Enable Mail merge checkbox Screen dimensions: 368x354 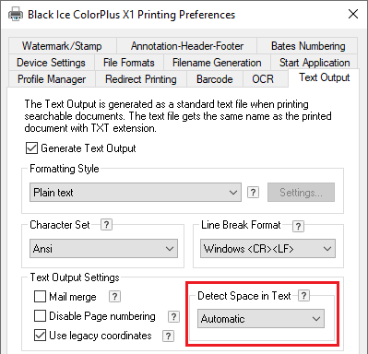[40, 297]
